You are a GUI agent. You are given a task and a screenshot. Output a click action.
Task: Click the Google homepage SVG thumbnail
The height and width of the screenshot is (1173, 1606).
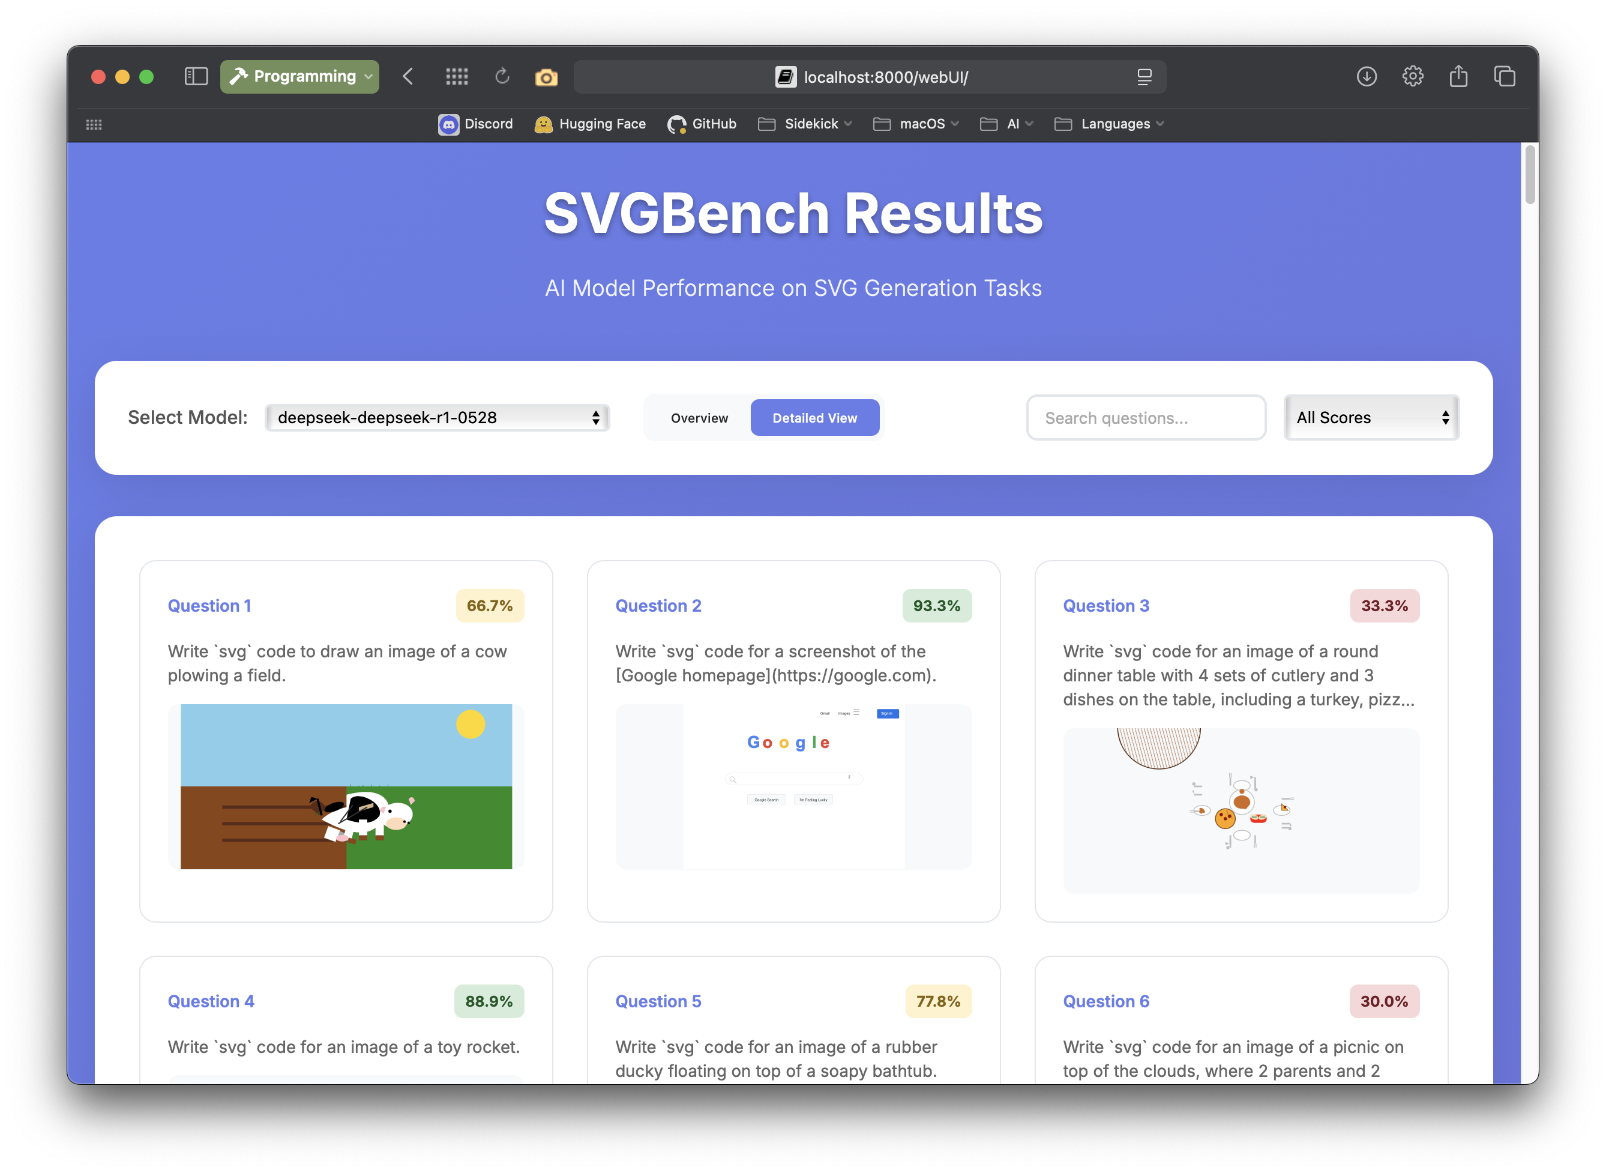click(x=793, y=787)
